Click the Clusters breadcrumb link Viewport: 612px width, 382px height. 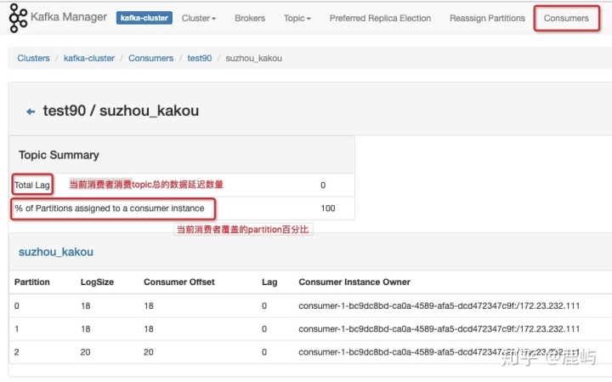pyautogui.click(x=33, y=58)
